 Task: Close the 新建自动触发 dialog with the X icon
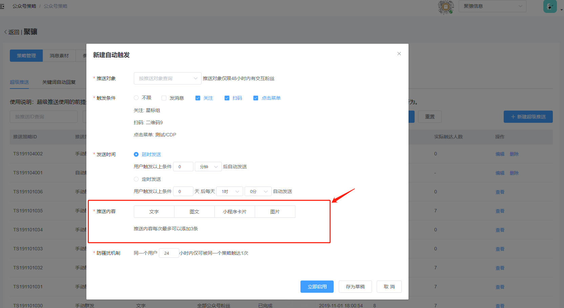point(399,54)
